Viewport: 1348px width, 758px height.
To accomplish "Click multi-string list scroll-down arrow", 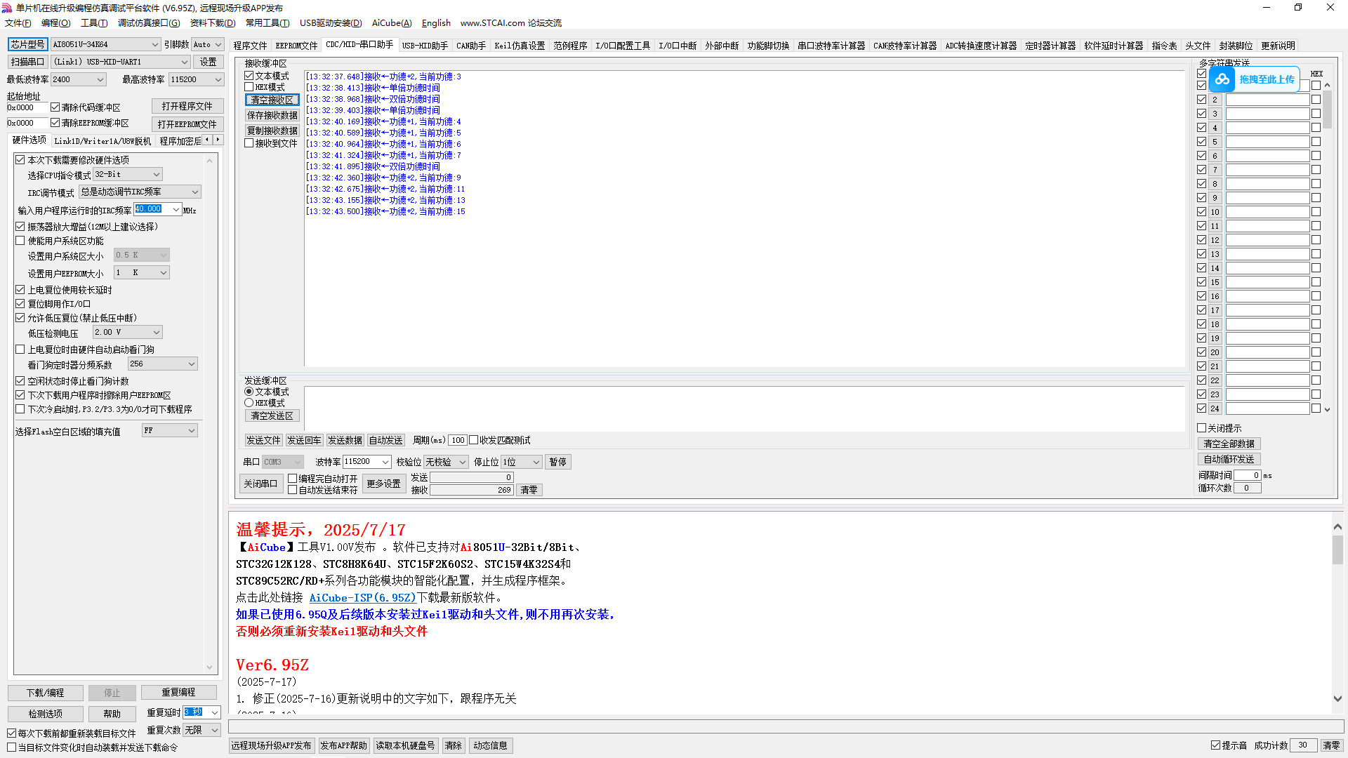I will [1327, 409].
